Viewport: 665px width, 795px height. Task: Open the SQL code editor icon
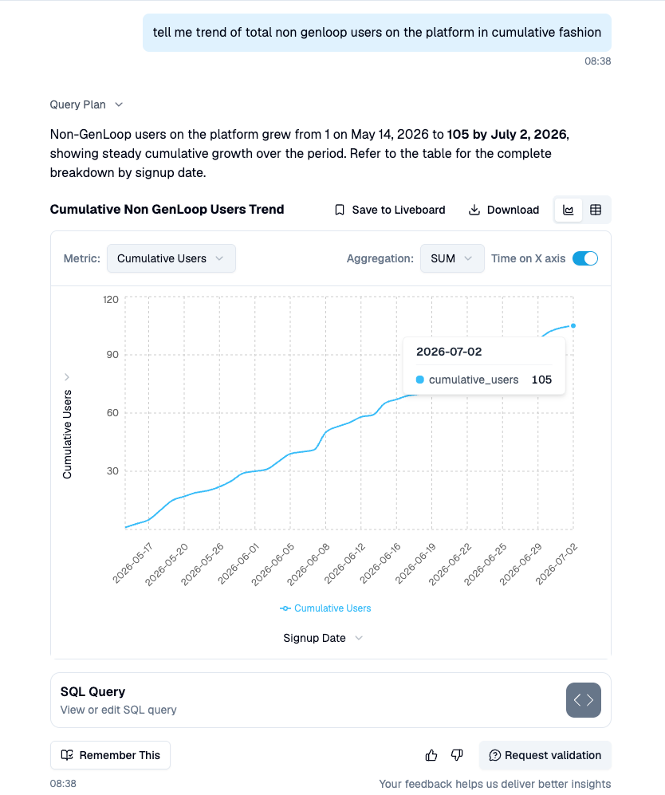click(x=584, y=700)
